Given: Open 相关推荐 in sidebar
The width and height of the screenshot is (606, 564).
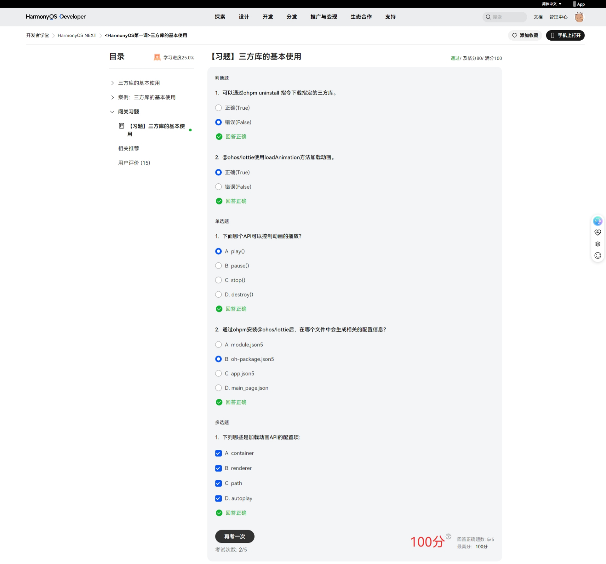Looking at the screenshot, I should pyautogui.click(x=129, y=148).
